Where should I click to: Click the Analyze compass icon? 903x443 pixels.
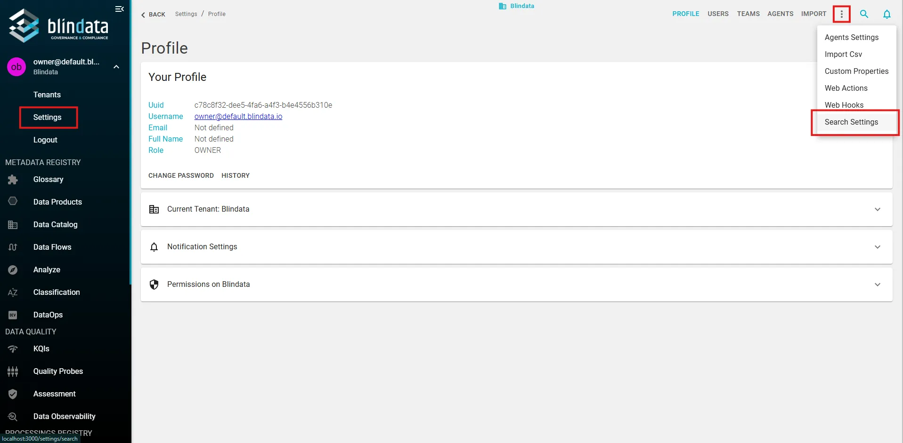point(13,269)
